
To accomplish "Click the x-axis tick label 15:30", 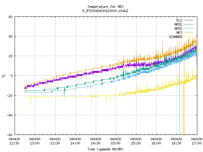I will [136, 143].
